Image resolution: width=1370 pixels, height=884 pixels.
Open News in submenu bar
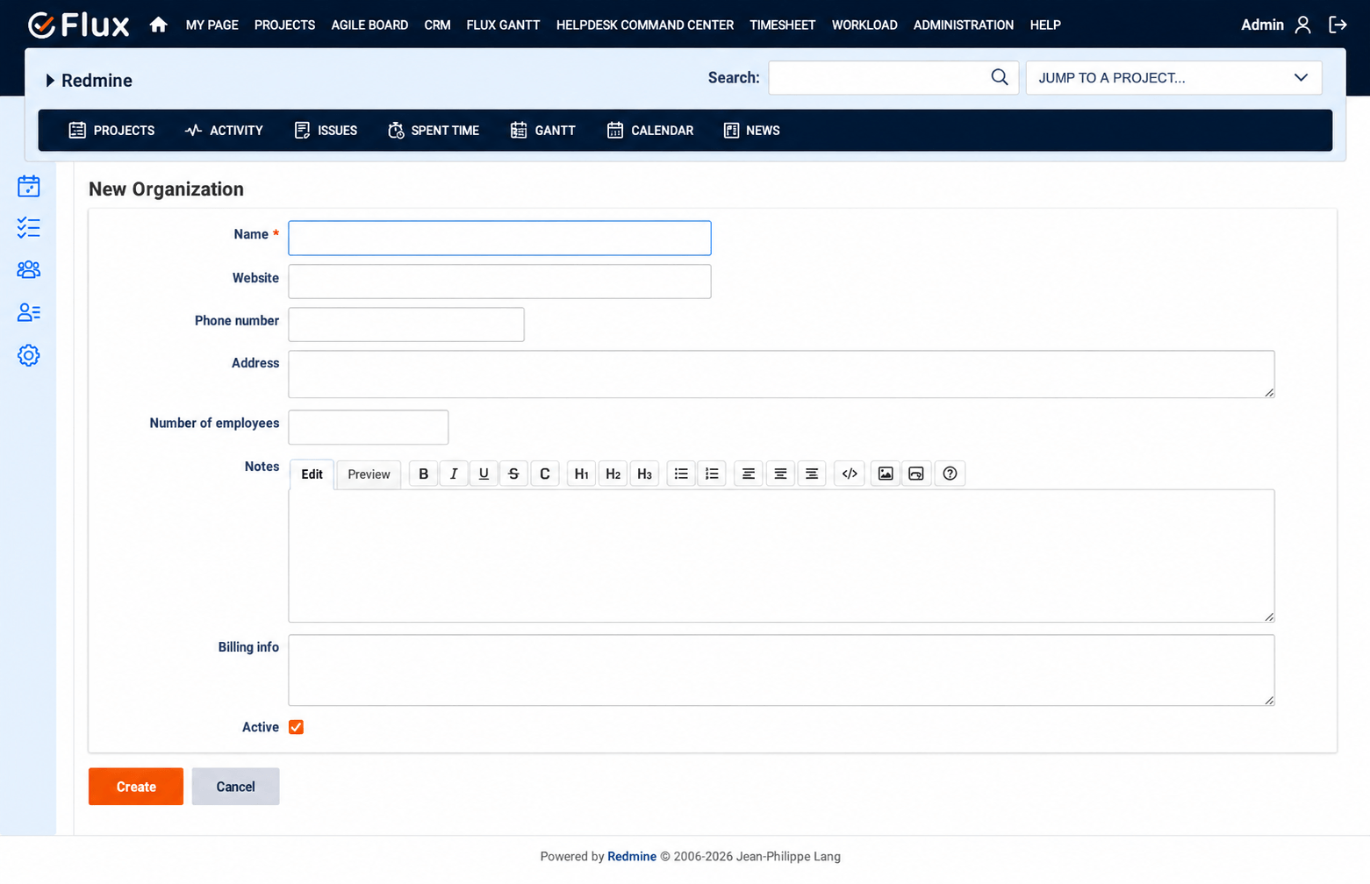click(751, 131)
